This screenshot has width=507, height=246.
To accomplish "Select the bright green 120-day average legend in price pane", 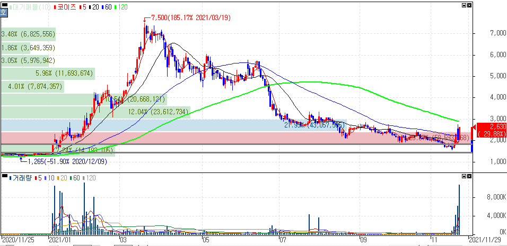I will tap(120, 7).
